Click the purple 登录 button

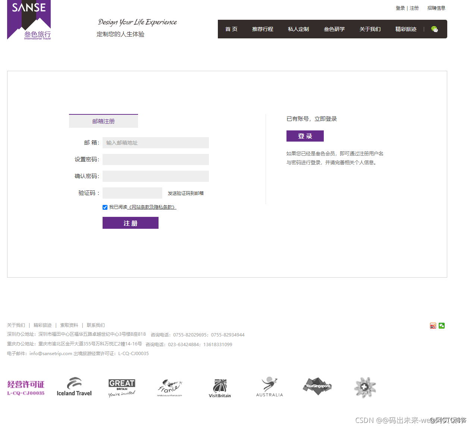pos(305,136)
